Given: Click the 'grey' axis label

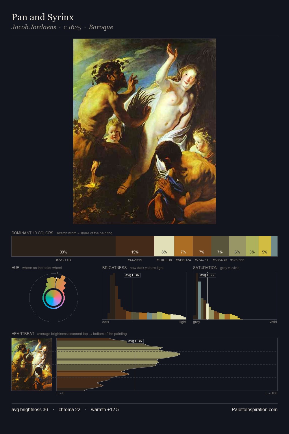Looking at the screenshot, I should pyautogui.click(x=197, y=322).
